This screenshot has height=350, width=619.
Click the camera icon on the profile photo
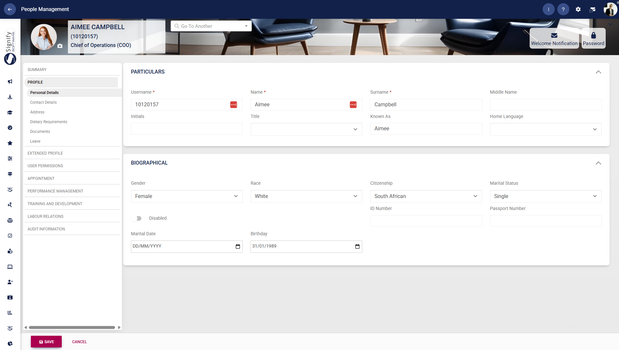pos(60,46)
